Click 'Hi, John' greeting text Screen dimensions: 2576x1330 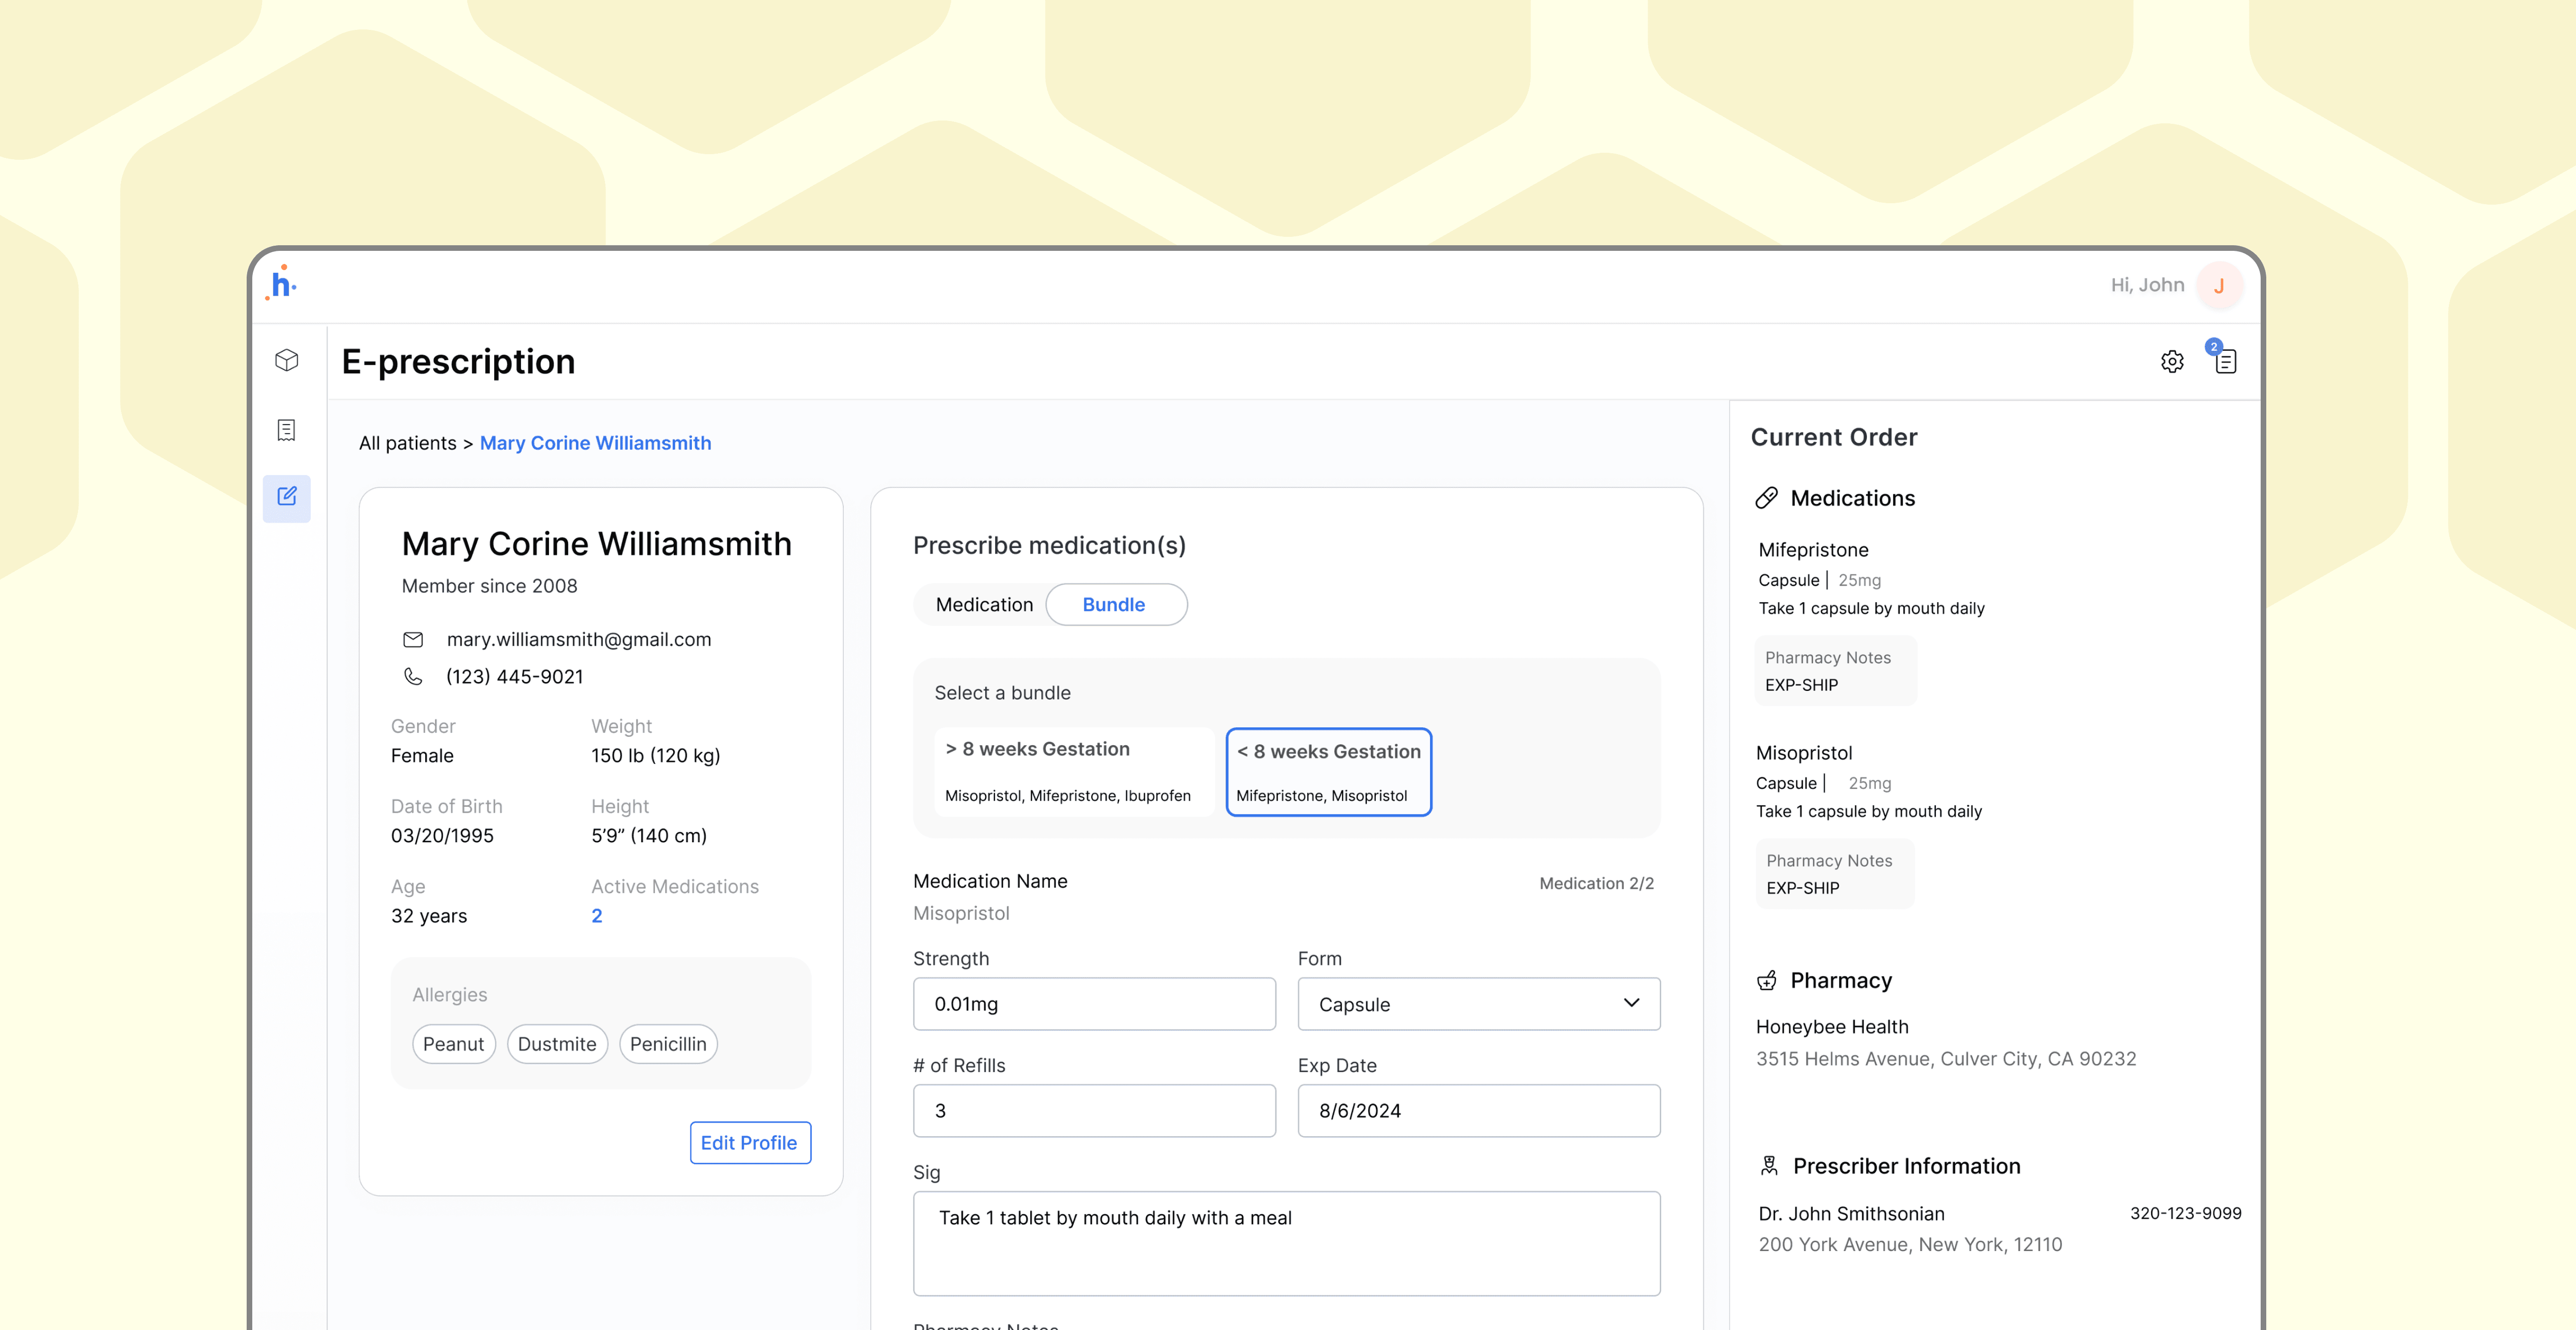tap(2147, 285)
